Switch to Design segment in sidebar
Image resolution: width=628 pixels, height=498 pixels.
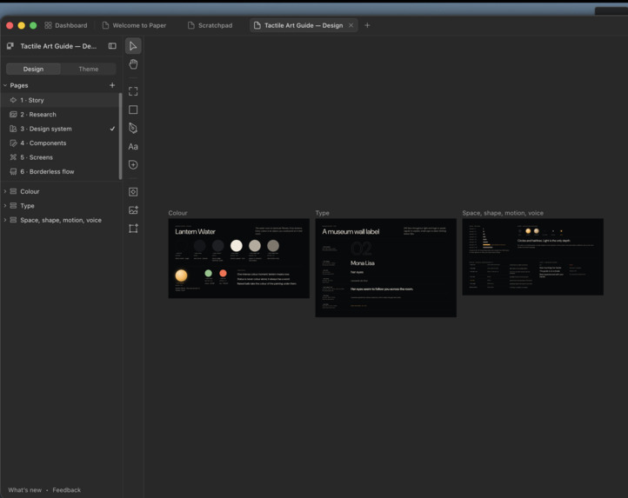[x=33, y=69]
